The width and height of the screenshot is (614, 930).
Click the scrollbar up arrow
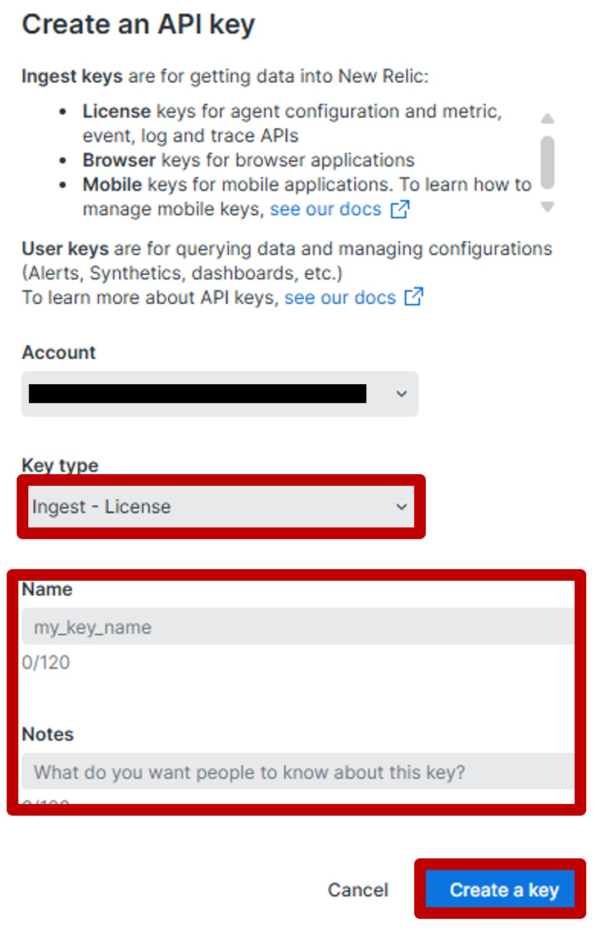(547, 119)
